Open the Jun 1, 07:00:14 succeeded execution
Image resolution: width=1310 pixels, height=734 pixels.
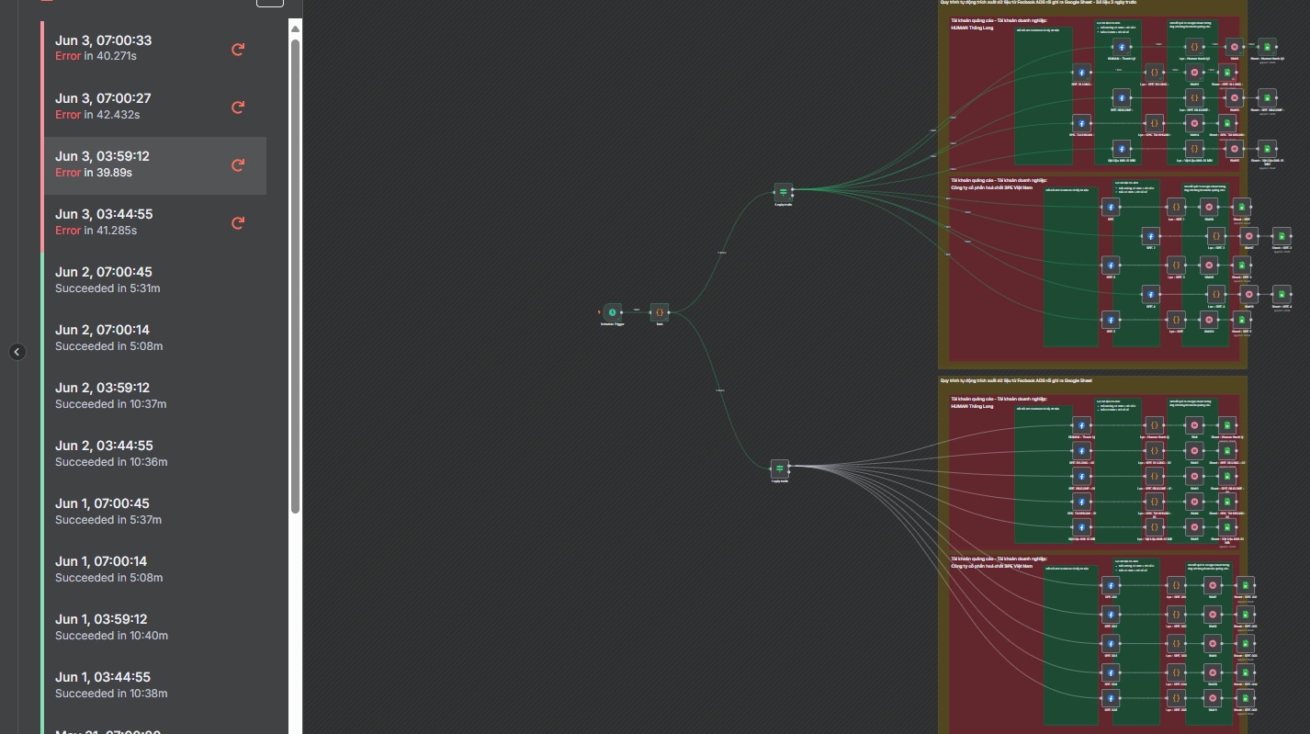(x=154, y=570)
